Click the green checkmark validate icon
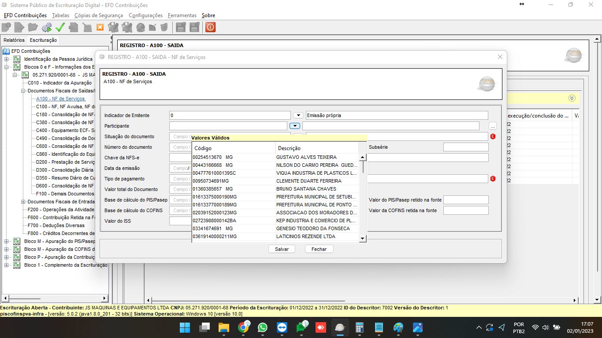The height and width of the screenshot is (338, 602). point(60,27)
